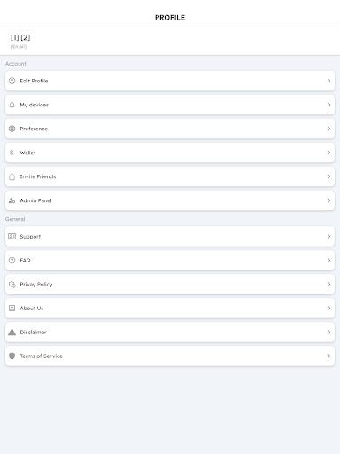Expand the Wallet row chevron

click(x=328, y=153)
